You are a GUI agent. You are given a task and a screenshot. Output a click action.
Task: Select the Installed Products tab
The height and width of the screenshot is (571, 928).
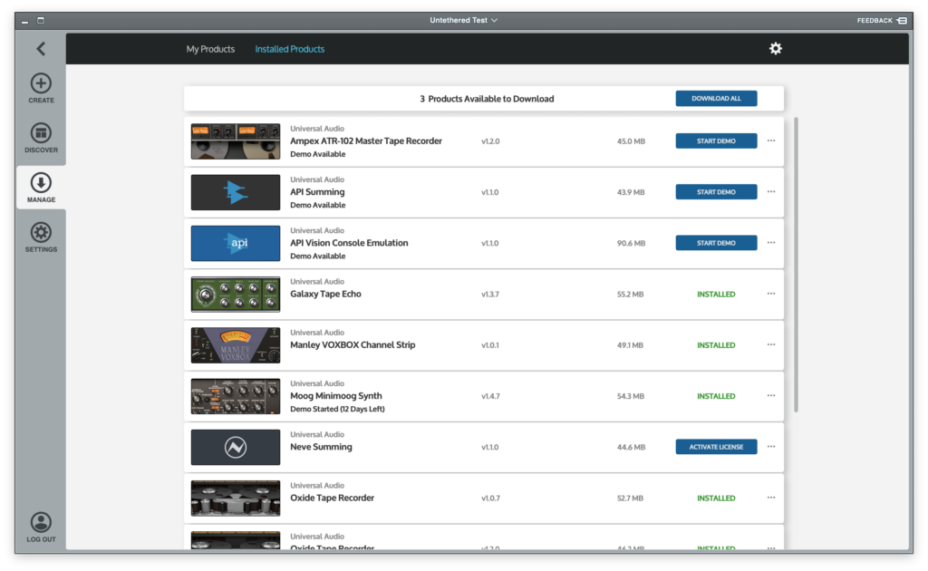[289, 49]
